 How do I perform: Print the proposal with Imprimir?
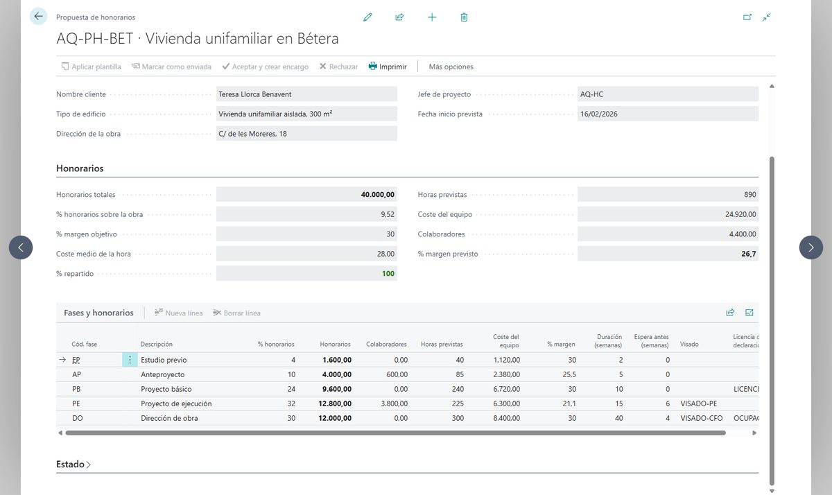[x=388, y=67]
